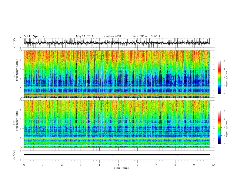240x185 pixels.
Task: Click the "station=ATH" label
Action: pos(112,36)
